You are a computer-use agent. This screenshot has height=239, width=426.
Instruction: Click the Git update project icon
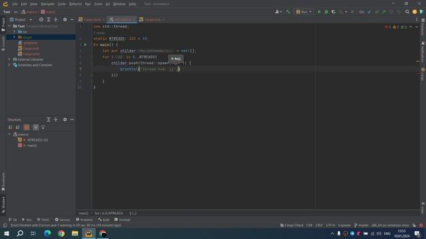(x=369, y=12)
